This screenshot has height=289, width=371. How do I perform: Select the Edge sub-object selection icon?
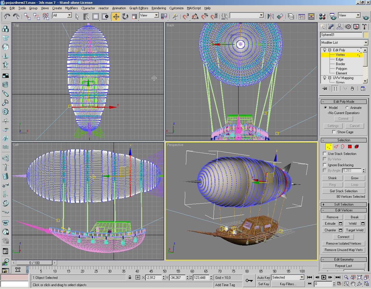coord(336,147)
